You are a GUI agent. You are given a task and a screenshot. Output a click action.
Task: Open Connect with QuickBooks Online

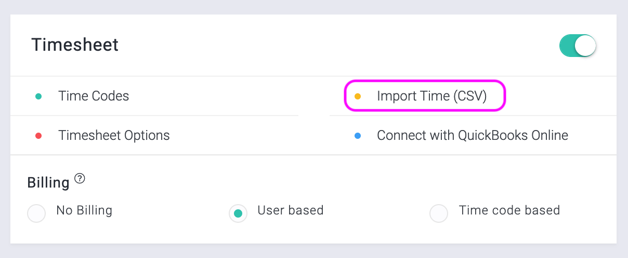473,136
